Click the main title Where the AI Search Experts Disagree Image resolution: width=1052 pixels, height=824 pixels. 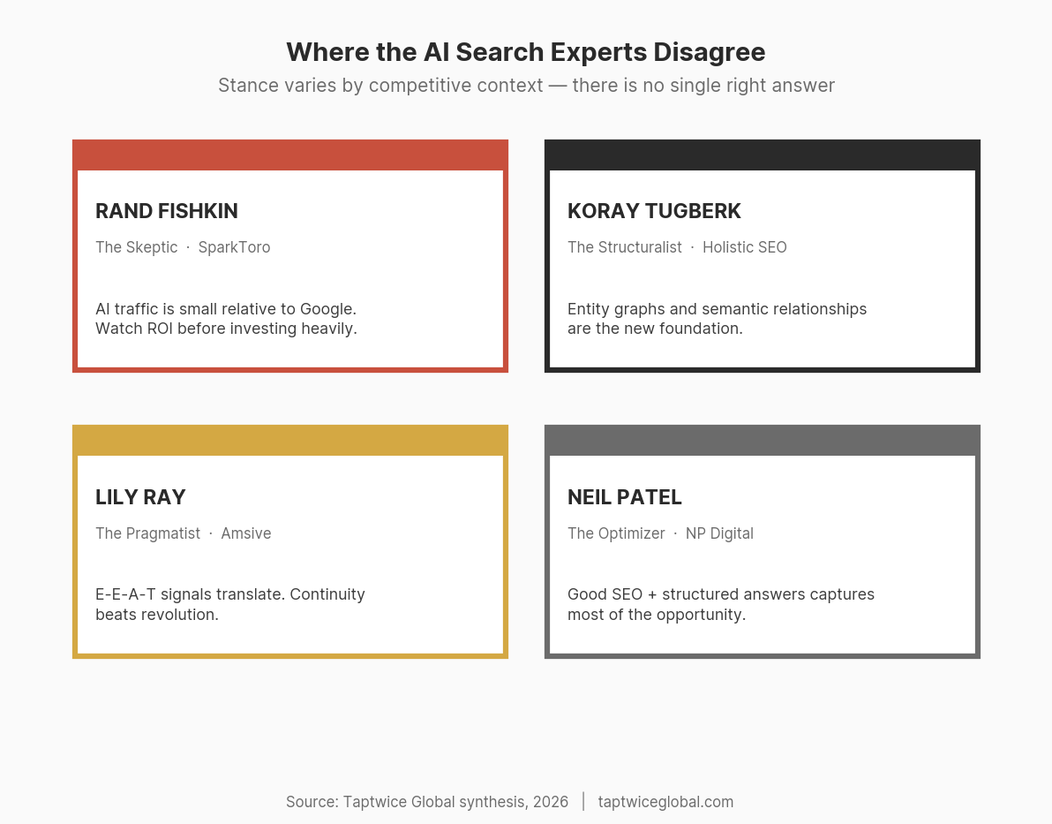click(x=526, y=52)
